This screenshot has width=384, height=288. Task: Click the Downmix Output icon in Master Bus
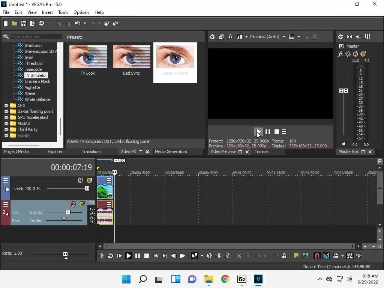point(349,37)
